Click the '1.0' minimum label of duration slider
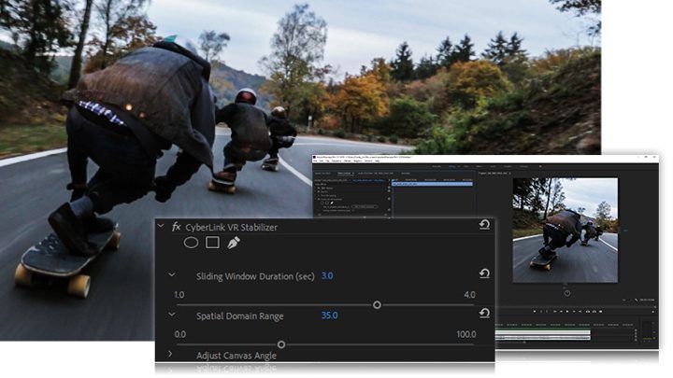The width and height of the screenshot is (673, 378). pos(179,295)
